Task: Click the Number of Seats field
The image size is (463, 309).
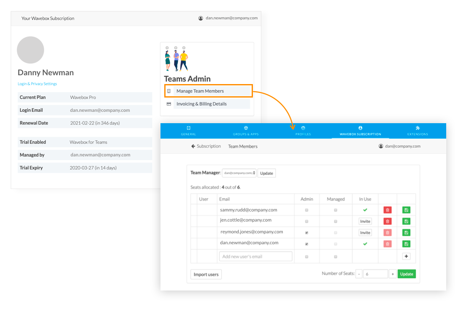Action: (x=375, y=274)
